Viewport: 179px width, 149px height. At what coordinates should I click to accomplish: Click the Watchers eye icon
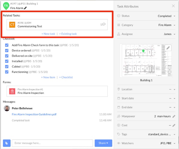click(119, 143)
